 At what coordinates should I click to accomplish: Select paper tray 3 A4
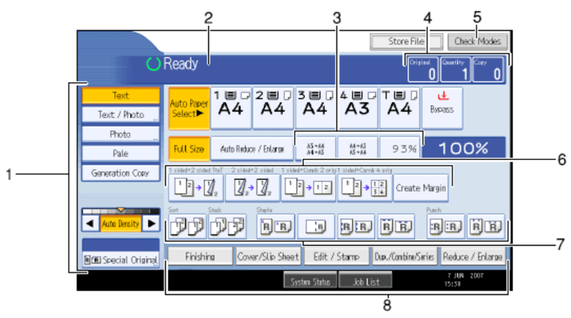[x=315, y=108]
